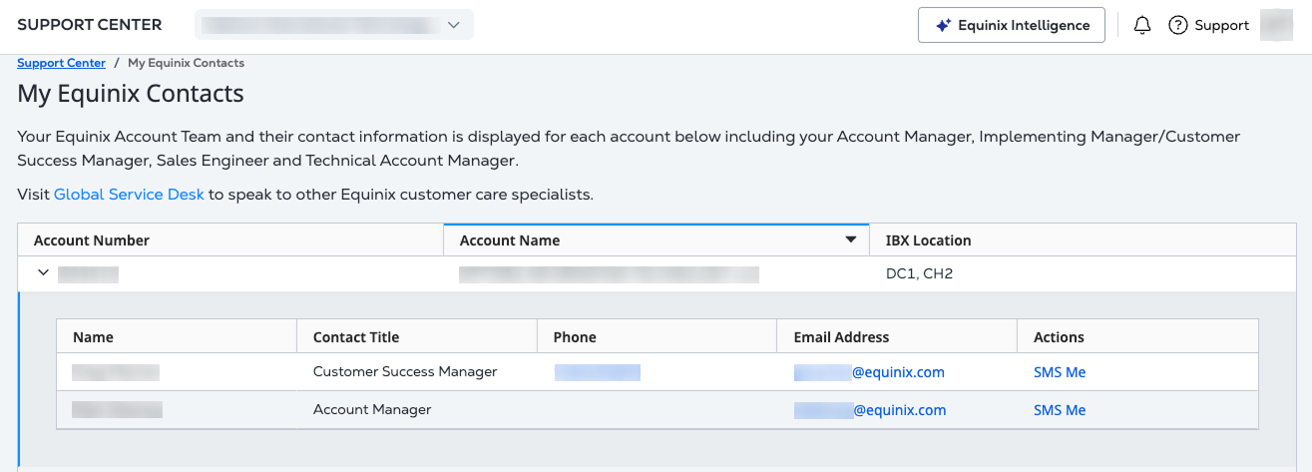This screenshot has height=472, width=1312.
Task: Sort by the Account Number column header
Action: pos(92,240)
